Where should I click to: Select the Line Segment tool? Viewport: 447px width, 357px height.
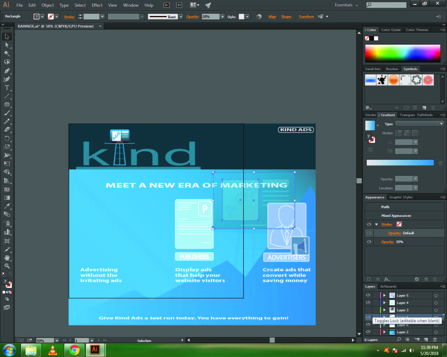(7, 96)
